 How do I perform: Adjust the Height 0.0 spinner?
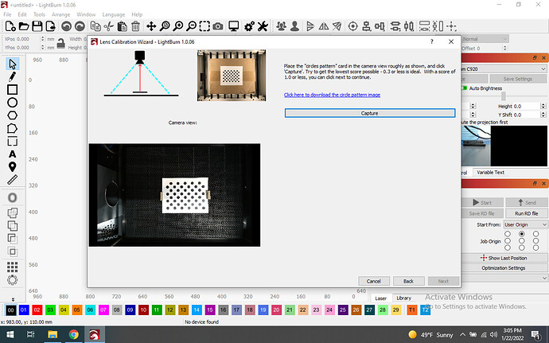click(x=543, y=106)
